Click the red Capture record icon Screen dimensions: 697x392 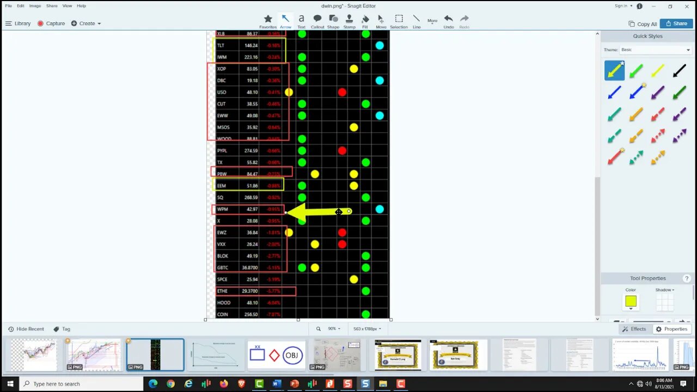(x=40, y=23)
